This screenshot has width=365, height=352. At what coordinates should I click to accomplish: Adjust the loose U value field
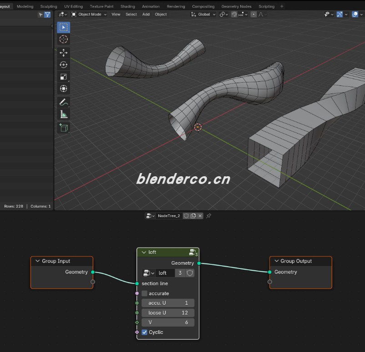pyautogui.click(x=168, y=313)
